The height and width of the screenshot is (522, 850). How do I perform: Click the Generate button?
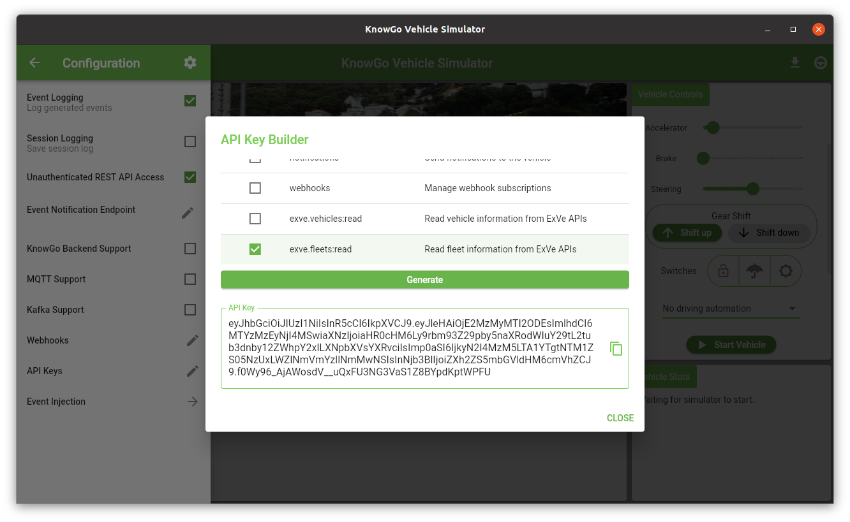[425, 279]
